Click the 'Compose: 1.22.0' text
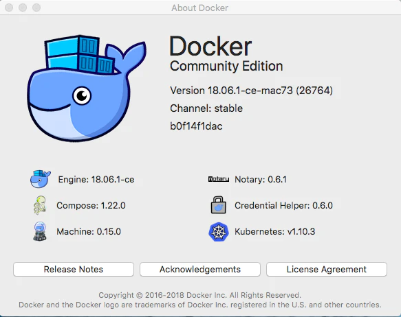Viewport: 401px width, 317px height. (x=91, y=206)
